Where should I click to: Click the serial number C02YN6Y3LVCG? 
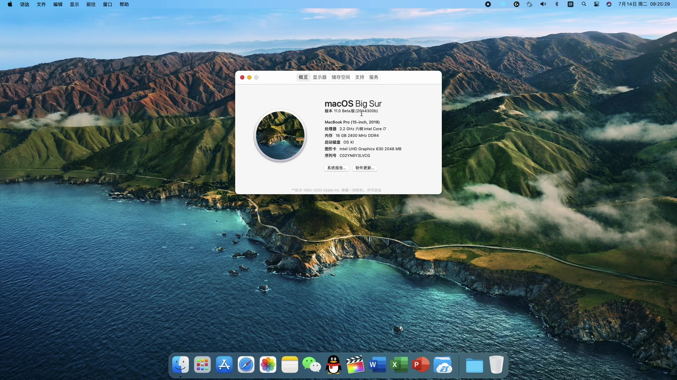355,156
